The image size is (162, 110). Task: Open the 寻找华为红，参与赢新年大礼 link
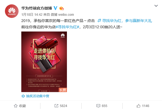(x=125, y=21)
